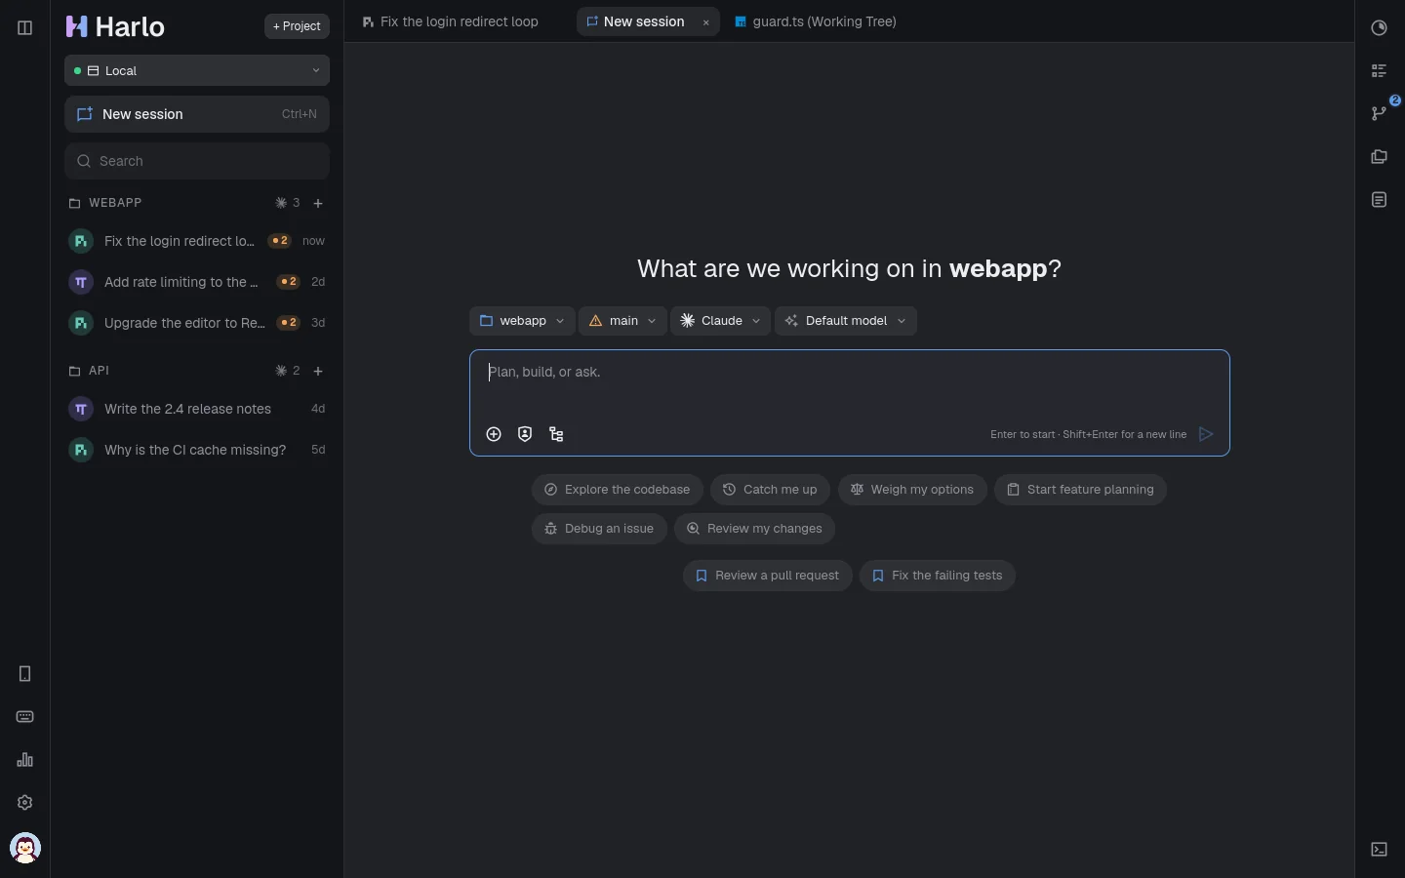This screenshot has height=878, width=1405.
Task: Choose the Catch me up suggestion
Action: click(x=770, y=490)
